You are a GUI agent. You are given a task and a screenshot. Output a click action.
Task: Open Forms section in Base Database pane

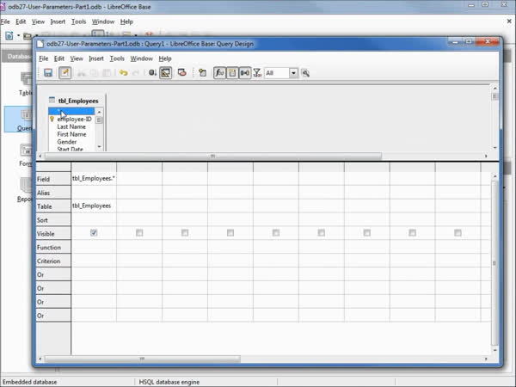coord(26,156)
